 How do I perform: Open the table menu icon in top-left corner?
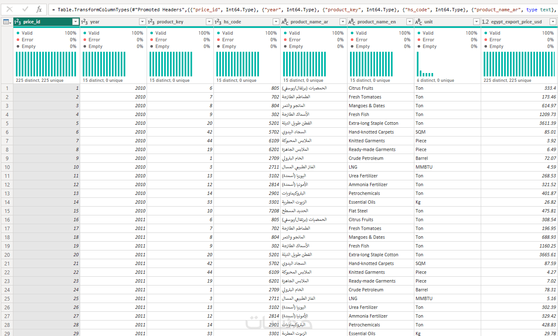point(7,22)
